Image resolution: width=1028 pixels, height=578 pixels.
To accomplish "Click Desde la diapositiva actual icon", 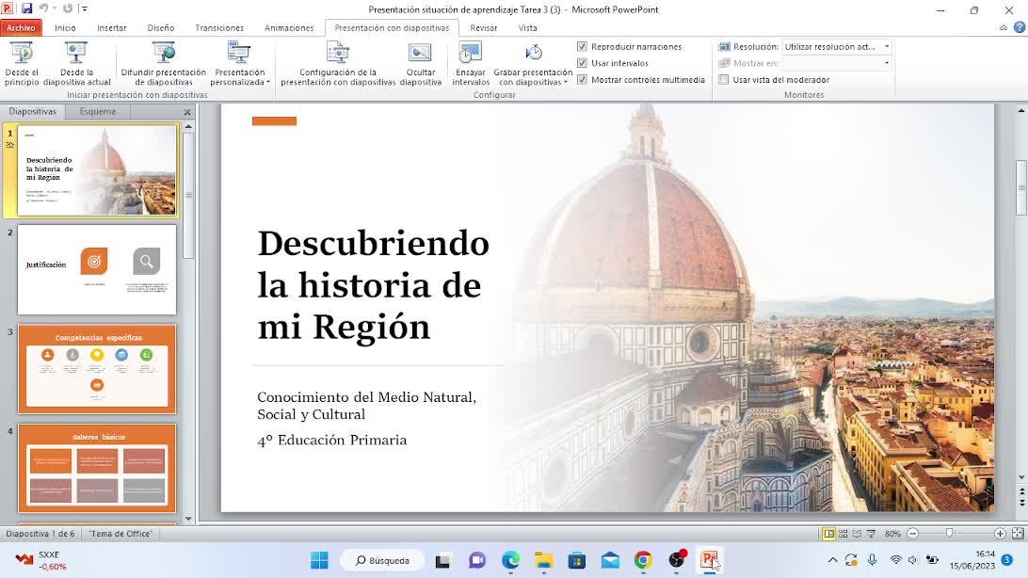I will [x=76, y=55].
